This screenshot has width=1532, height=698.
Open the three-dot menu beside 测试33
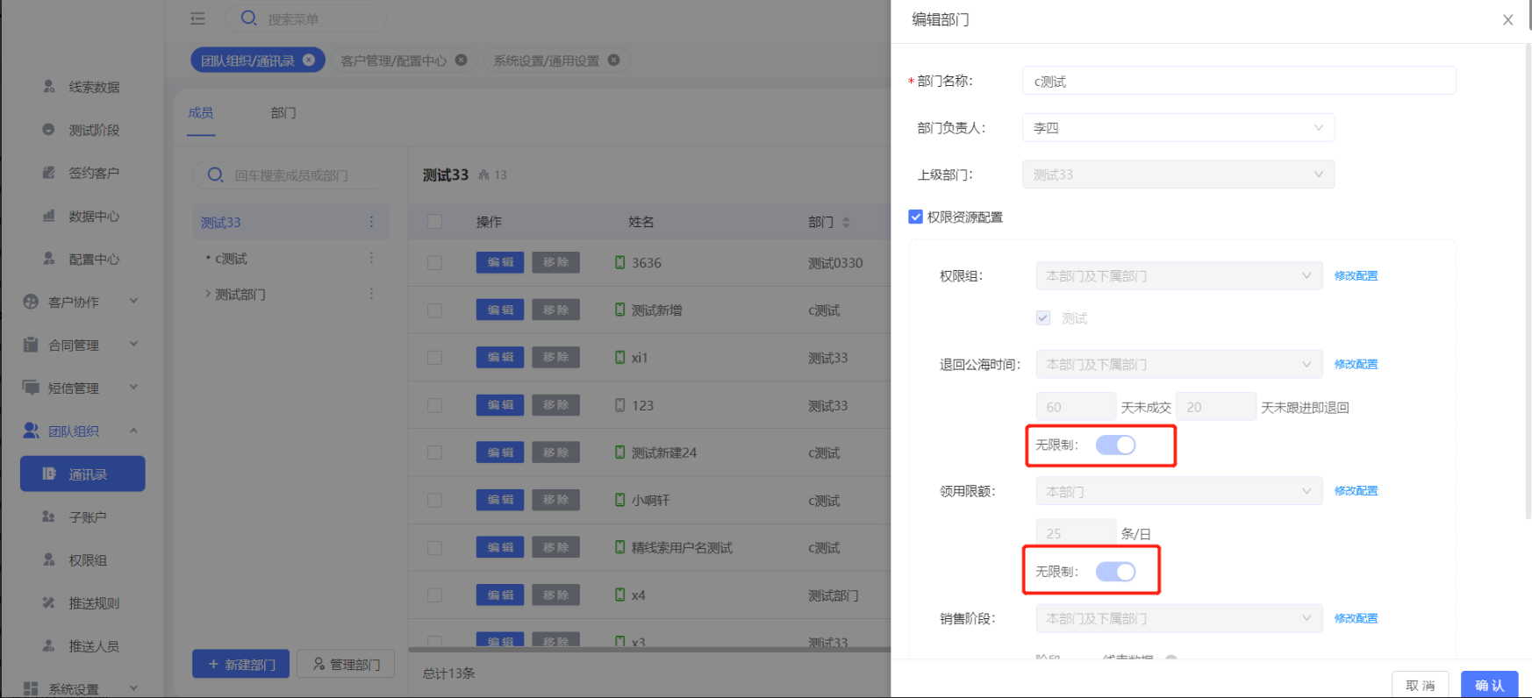(x=371, y=223)
